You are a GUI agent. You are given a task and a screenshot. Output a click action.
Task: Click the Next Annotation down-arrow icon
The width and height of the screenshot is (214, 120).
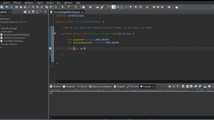140,7
